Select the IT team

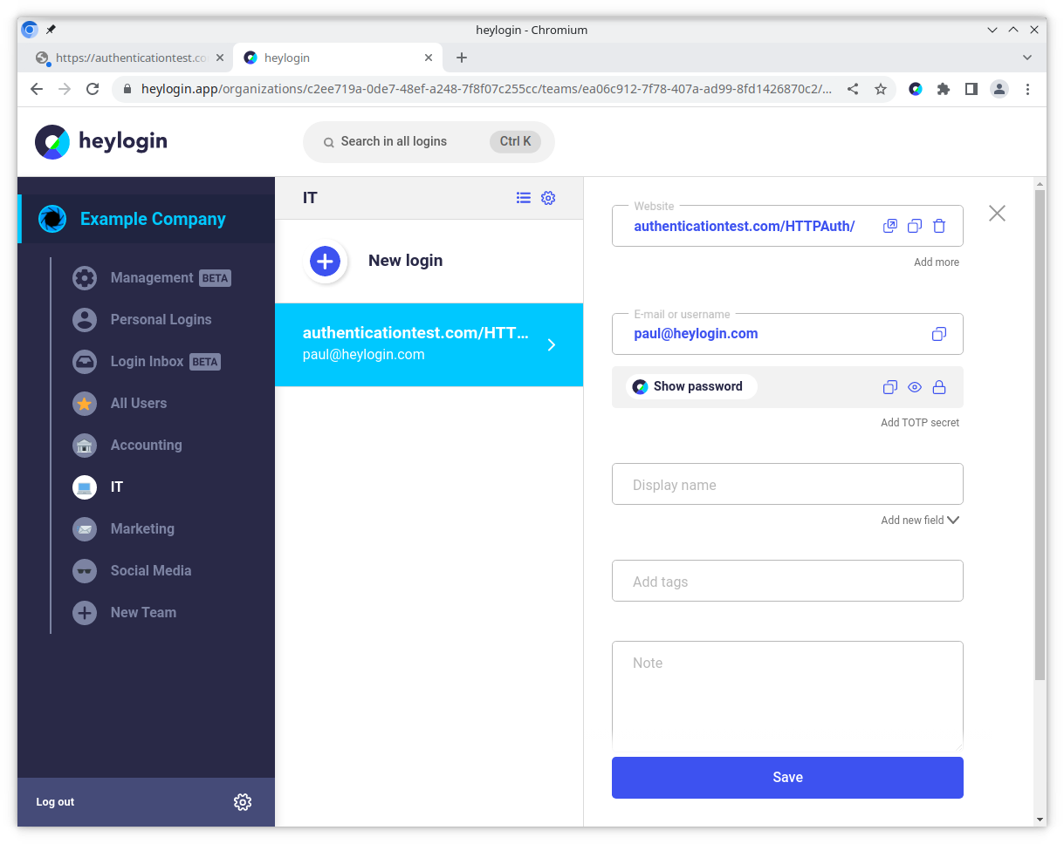point(98,487)
